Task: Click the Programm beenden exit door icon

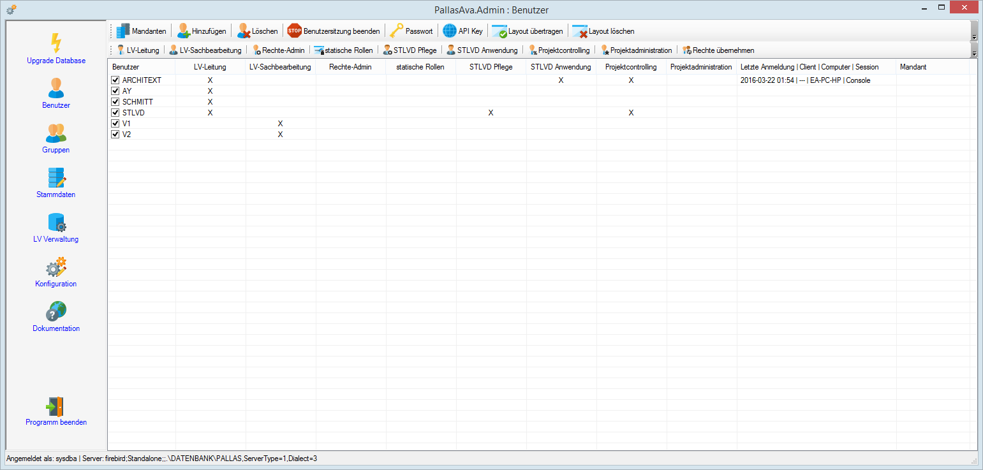Action: [x=56, y=406]
